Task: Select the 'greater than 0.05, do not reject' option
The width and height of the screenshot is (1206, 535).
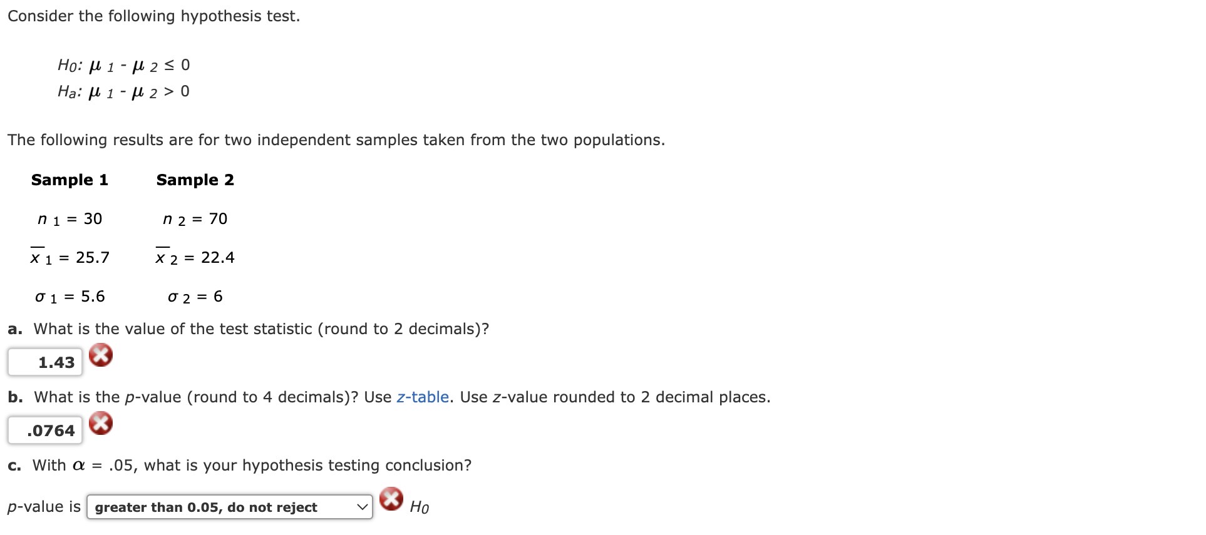Action: pos(207,507)
